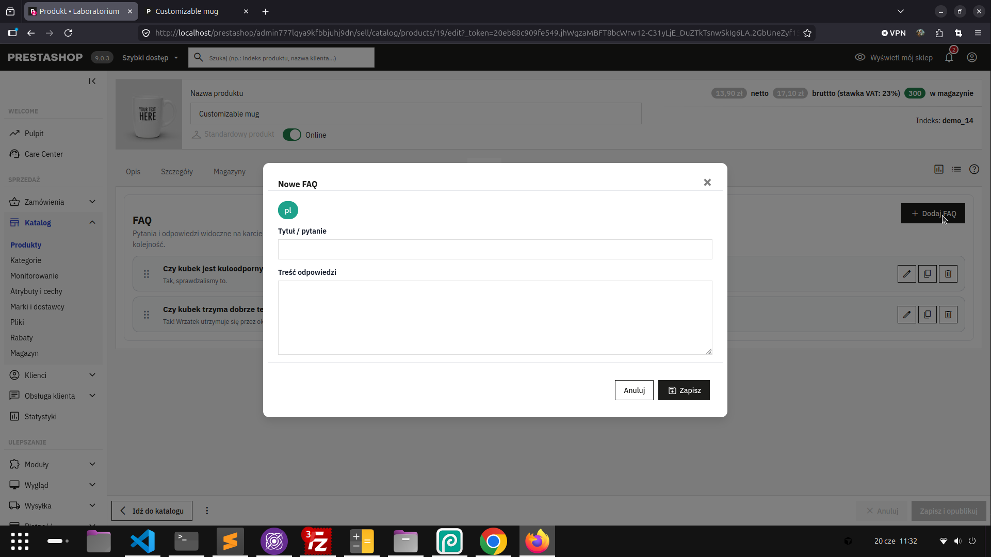Open a new browser tab
This screenshot has width=991, height=557.
(x=265, y=11)
